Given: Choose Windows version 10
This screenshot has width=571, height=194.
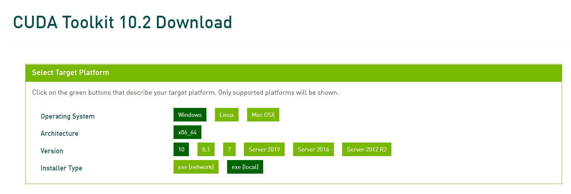Looking at the screenshot, I should pyautogui.click(x=181, y=149).
